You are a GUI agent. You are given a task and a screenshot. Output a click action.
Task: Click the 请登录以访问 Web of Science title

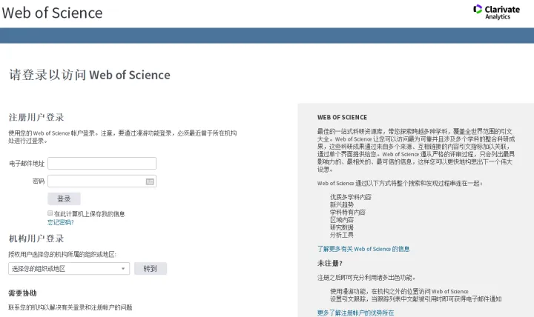click(x=90, y=75)
